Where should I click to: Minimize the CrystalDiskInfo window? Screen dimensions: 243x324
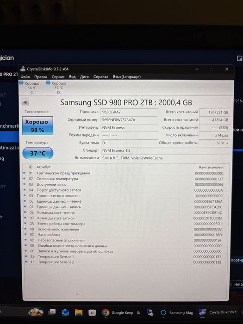click(197, 69)
